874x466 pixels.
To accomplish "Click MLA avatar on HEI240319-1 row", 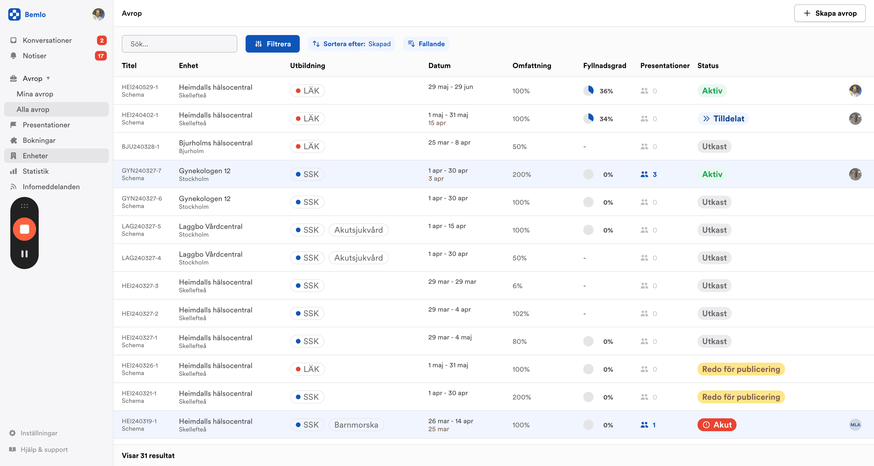I will 855,425.
